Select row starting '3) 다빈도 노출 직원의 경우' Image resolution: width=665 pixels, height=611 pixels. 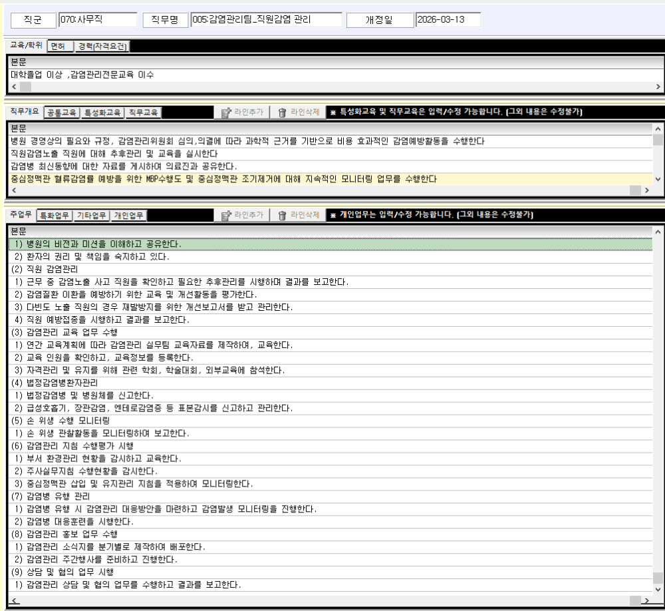331,307
